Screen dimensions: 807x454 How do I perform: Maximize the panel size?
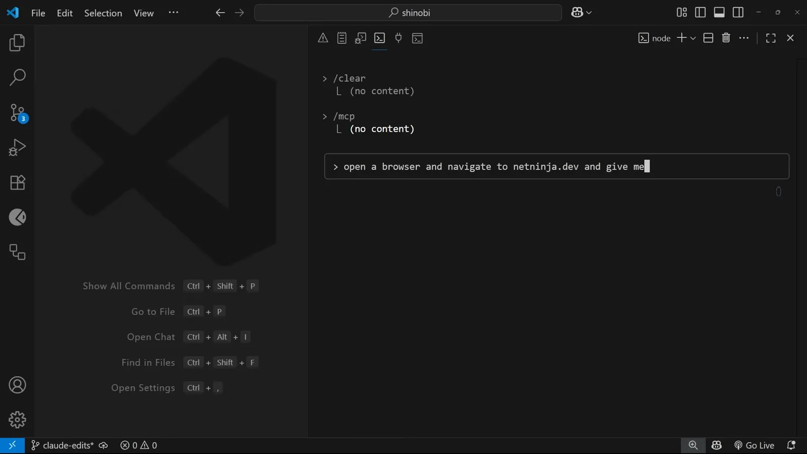(771, 38)
